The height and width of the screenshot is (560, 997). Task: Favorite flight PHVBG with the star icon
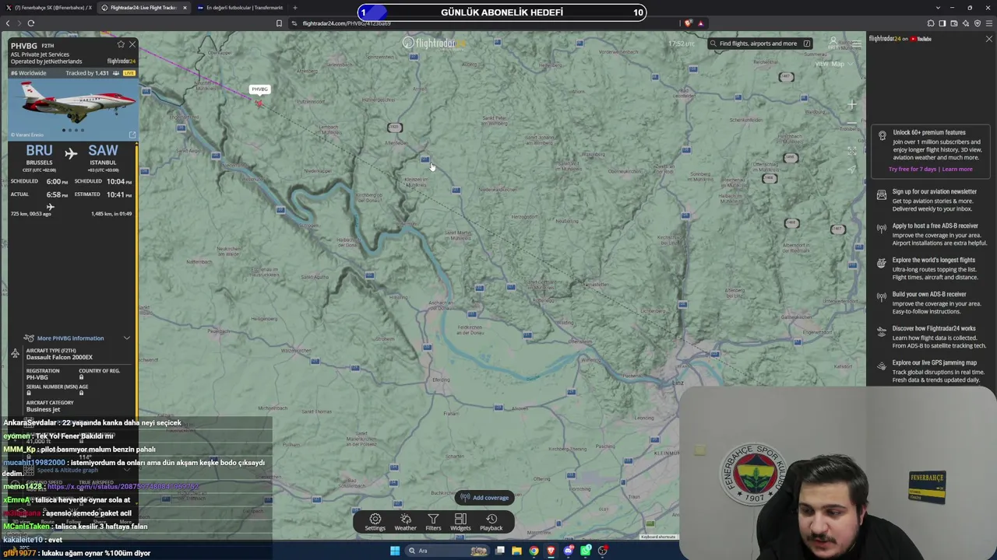click(121, 44)
